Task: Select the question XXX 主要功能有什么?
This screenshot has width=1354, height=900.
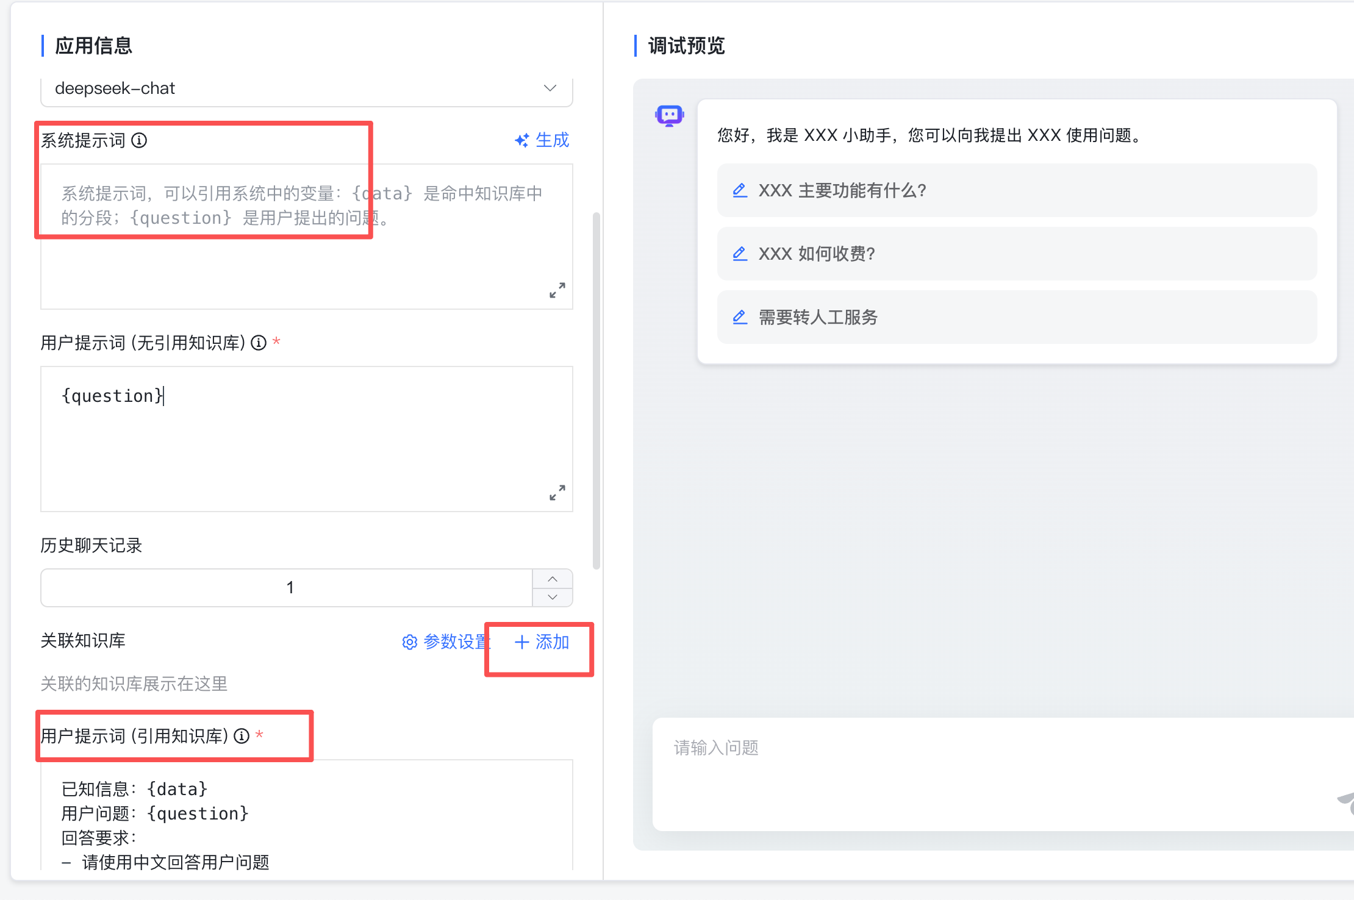Action: coord(1017,190)
